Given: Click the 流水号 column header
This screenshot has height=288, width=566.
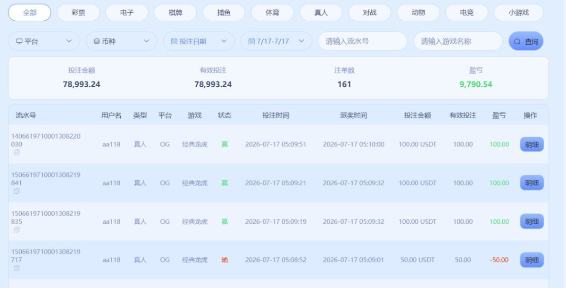Looking at the screenshot, I should 26,115.
